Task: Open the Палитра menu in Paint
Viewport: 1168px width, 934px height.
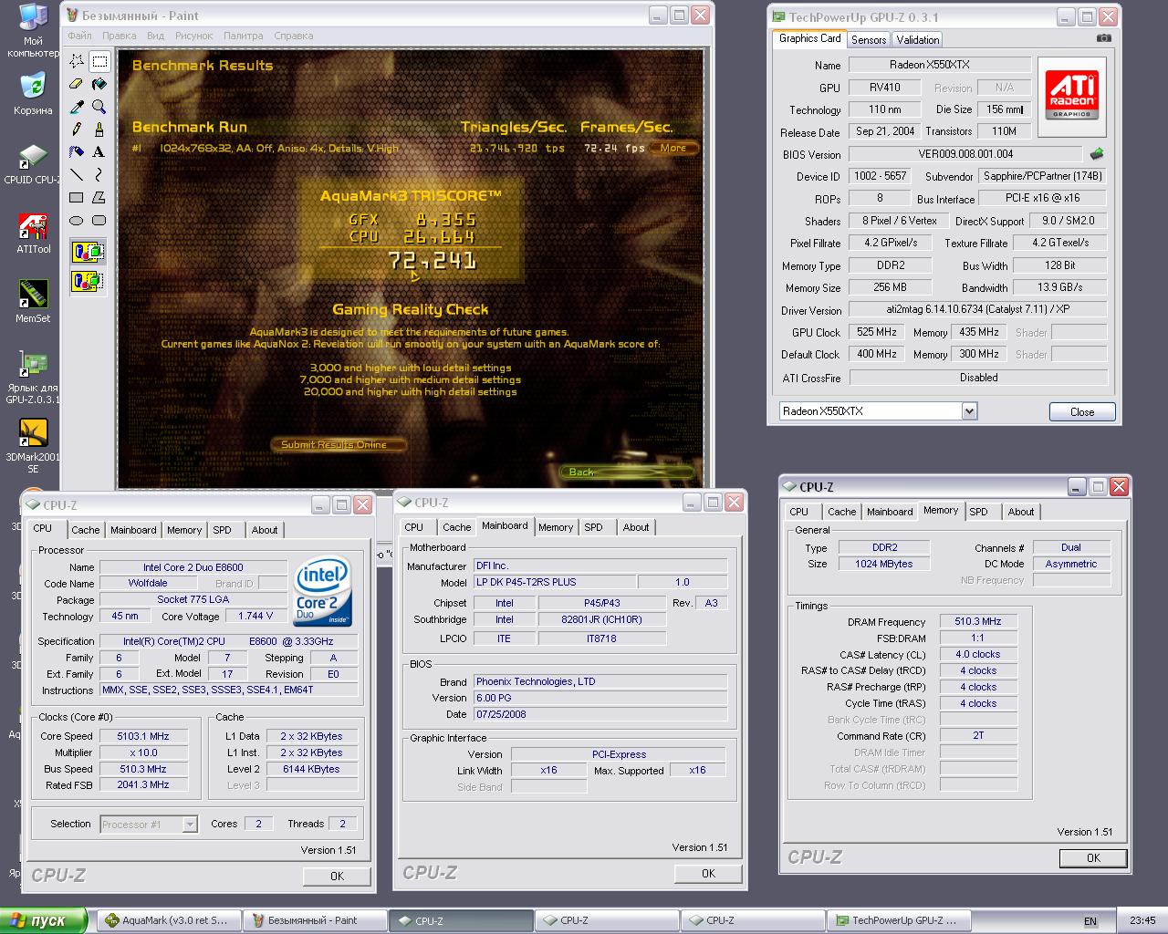Action: click(244, 36)
